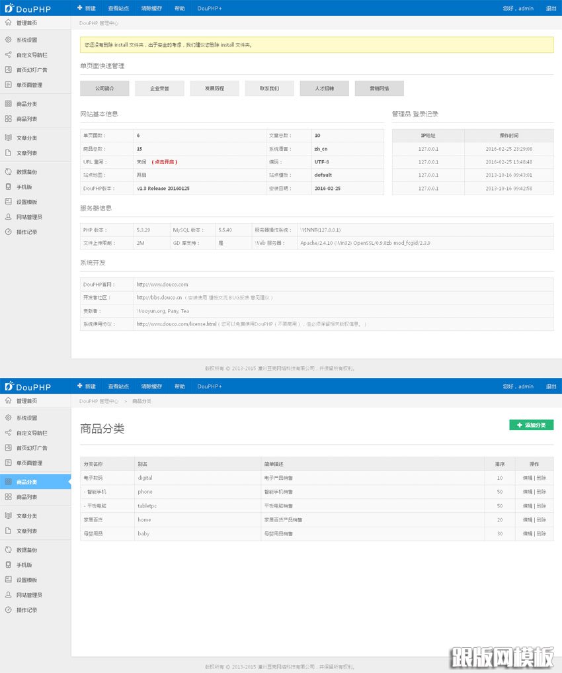This screenshot has width=562, height=673.
Task: Open the 企业荣誉 single page button
Action: [x=159, y=88]
